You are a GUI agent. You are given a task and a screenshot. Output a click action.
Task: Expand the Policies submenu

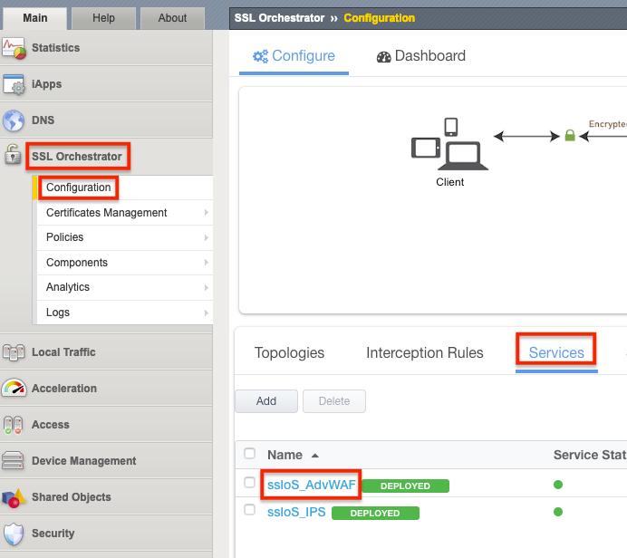click(207, 237)
